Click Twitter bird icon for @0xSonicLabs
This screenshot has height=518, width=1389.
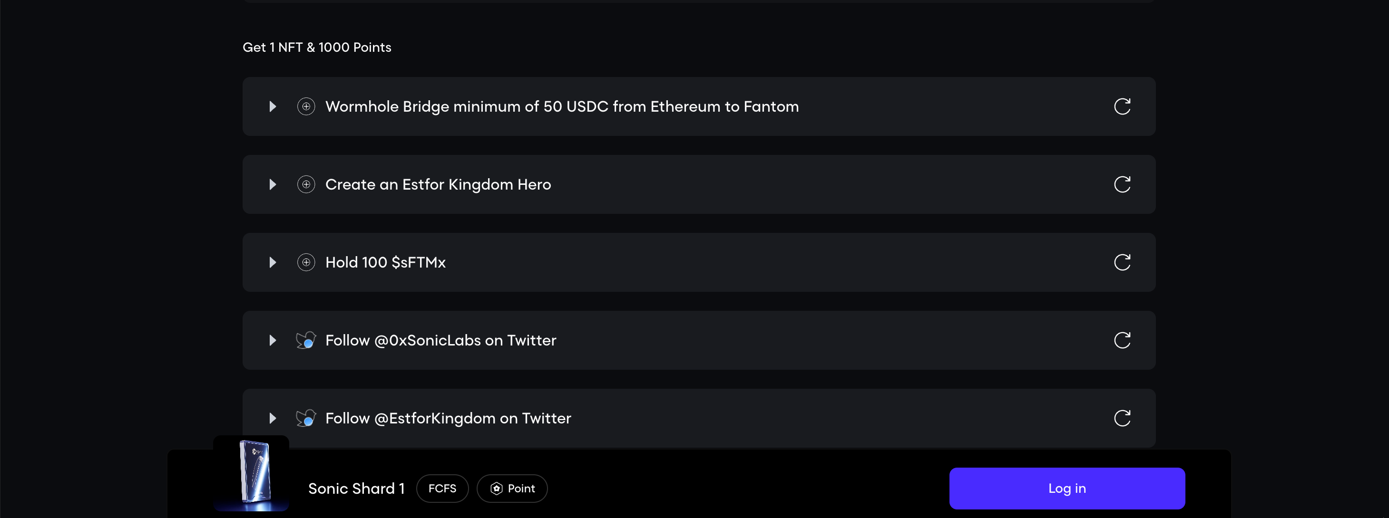coord(306,340)
